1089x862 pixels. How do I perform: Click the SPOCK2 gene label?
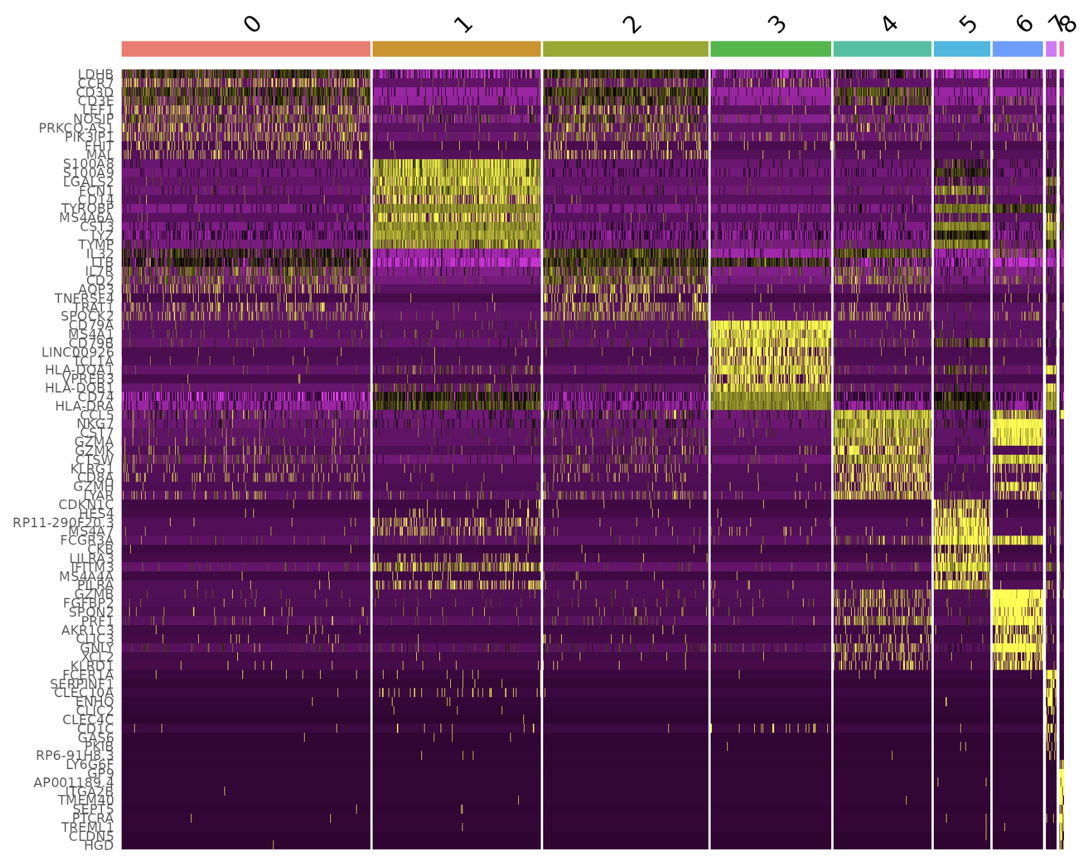point(87,317)
